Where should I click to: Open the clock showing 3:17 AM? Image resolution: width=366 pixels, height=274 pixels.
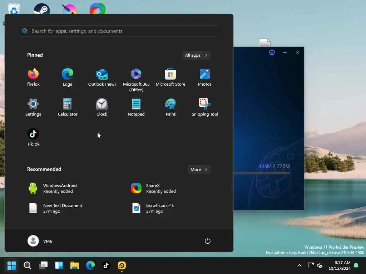point(340,265)
